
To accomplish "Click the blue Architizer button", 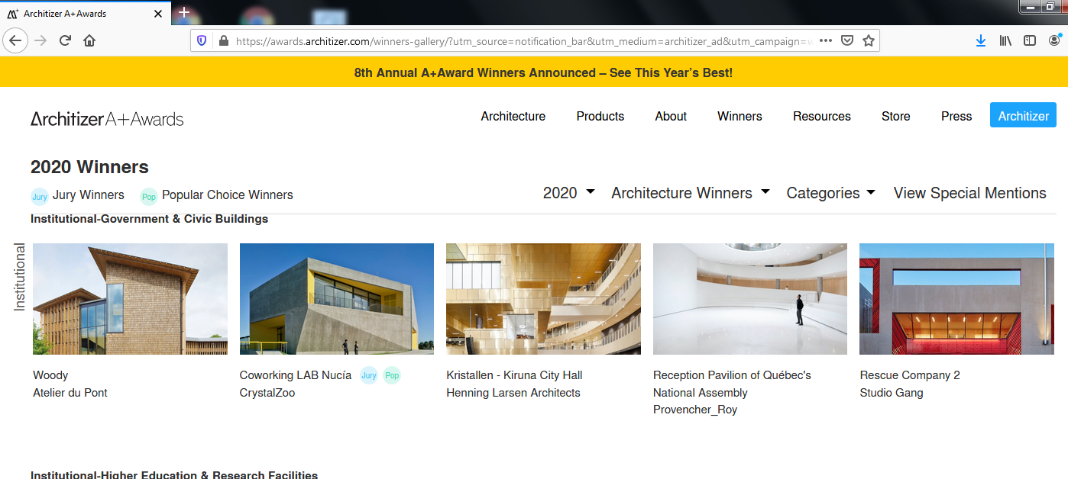I will coord(1024,115).
